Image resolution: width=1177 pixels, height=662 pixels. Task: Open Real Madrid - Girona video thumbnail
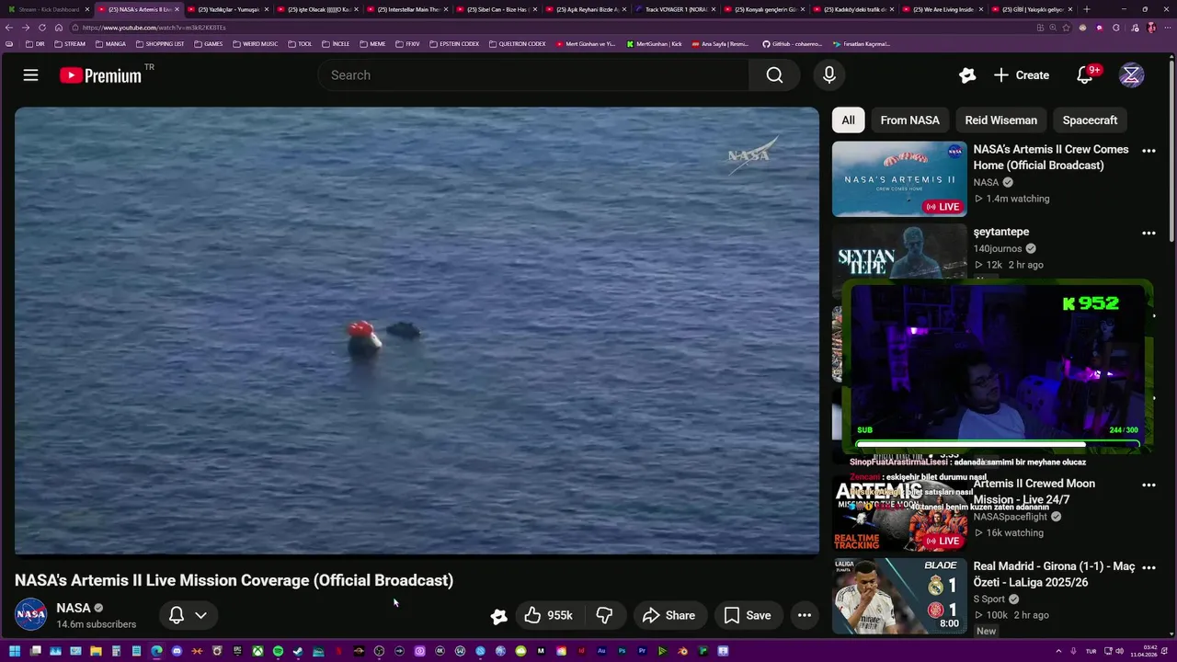pos(899,596)
